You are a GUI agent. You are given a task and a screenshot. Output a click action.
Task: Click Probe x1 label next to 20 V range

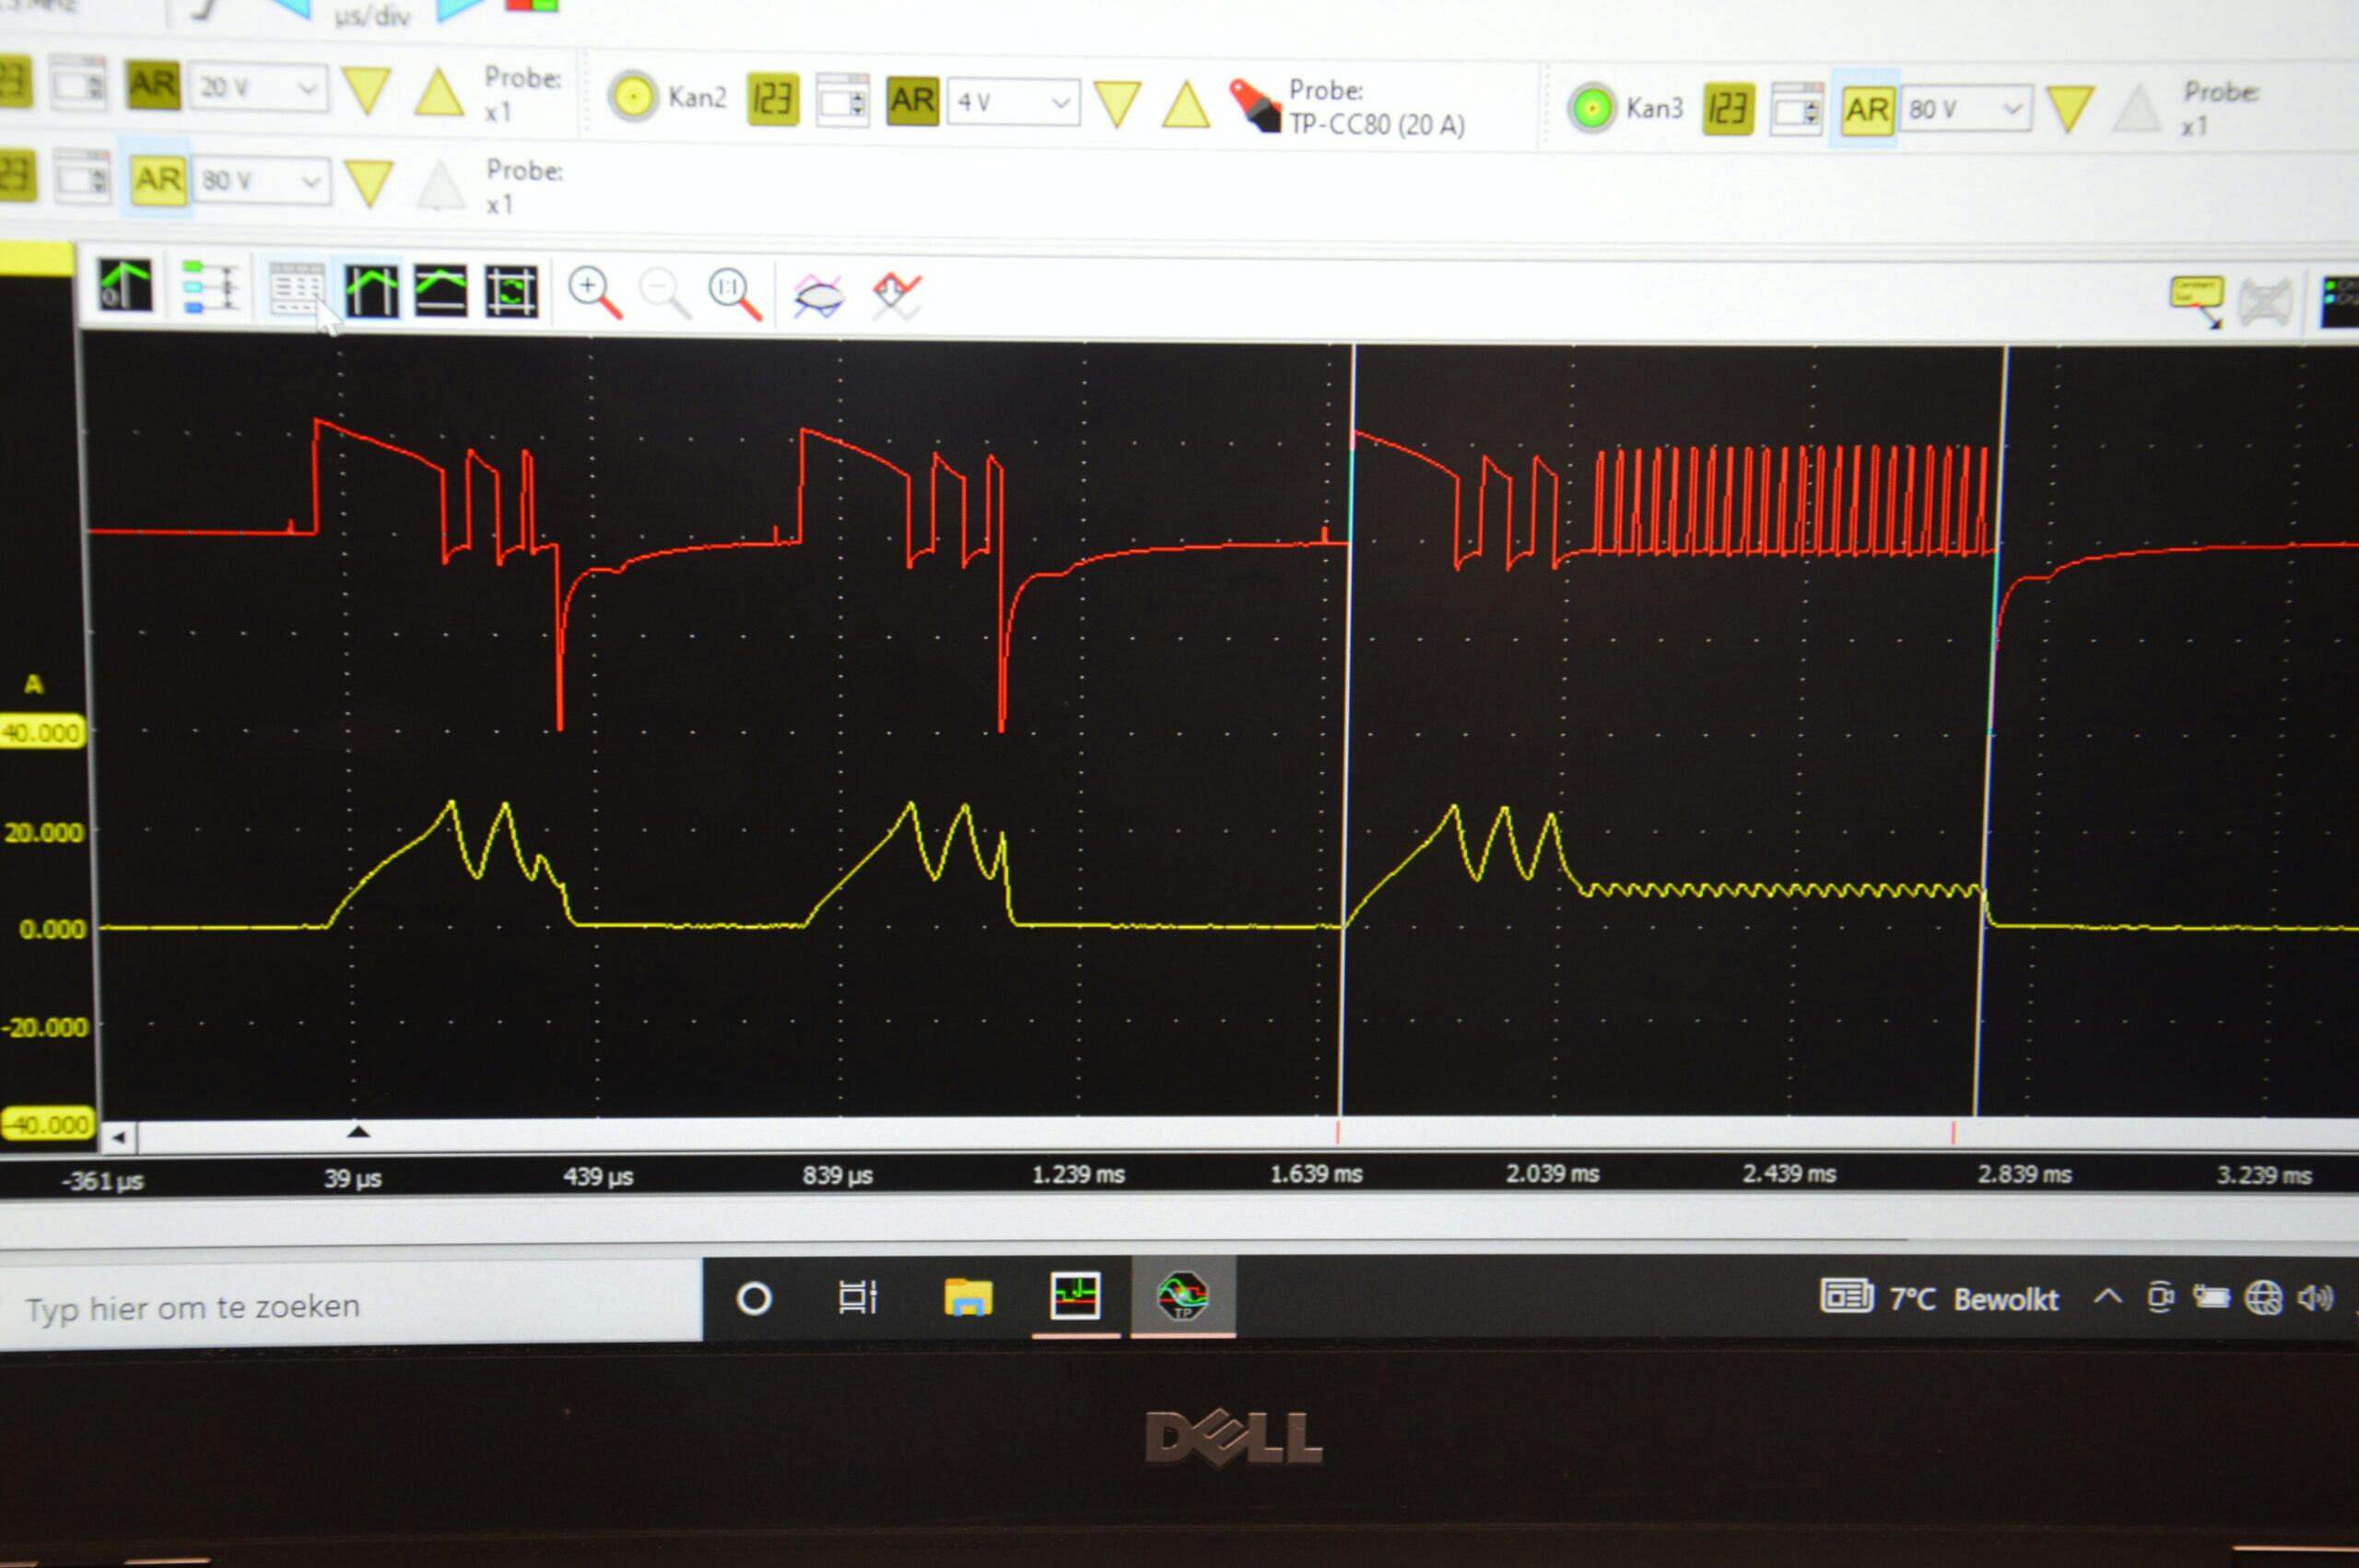click(x=522, y=94)
